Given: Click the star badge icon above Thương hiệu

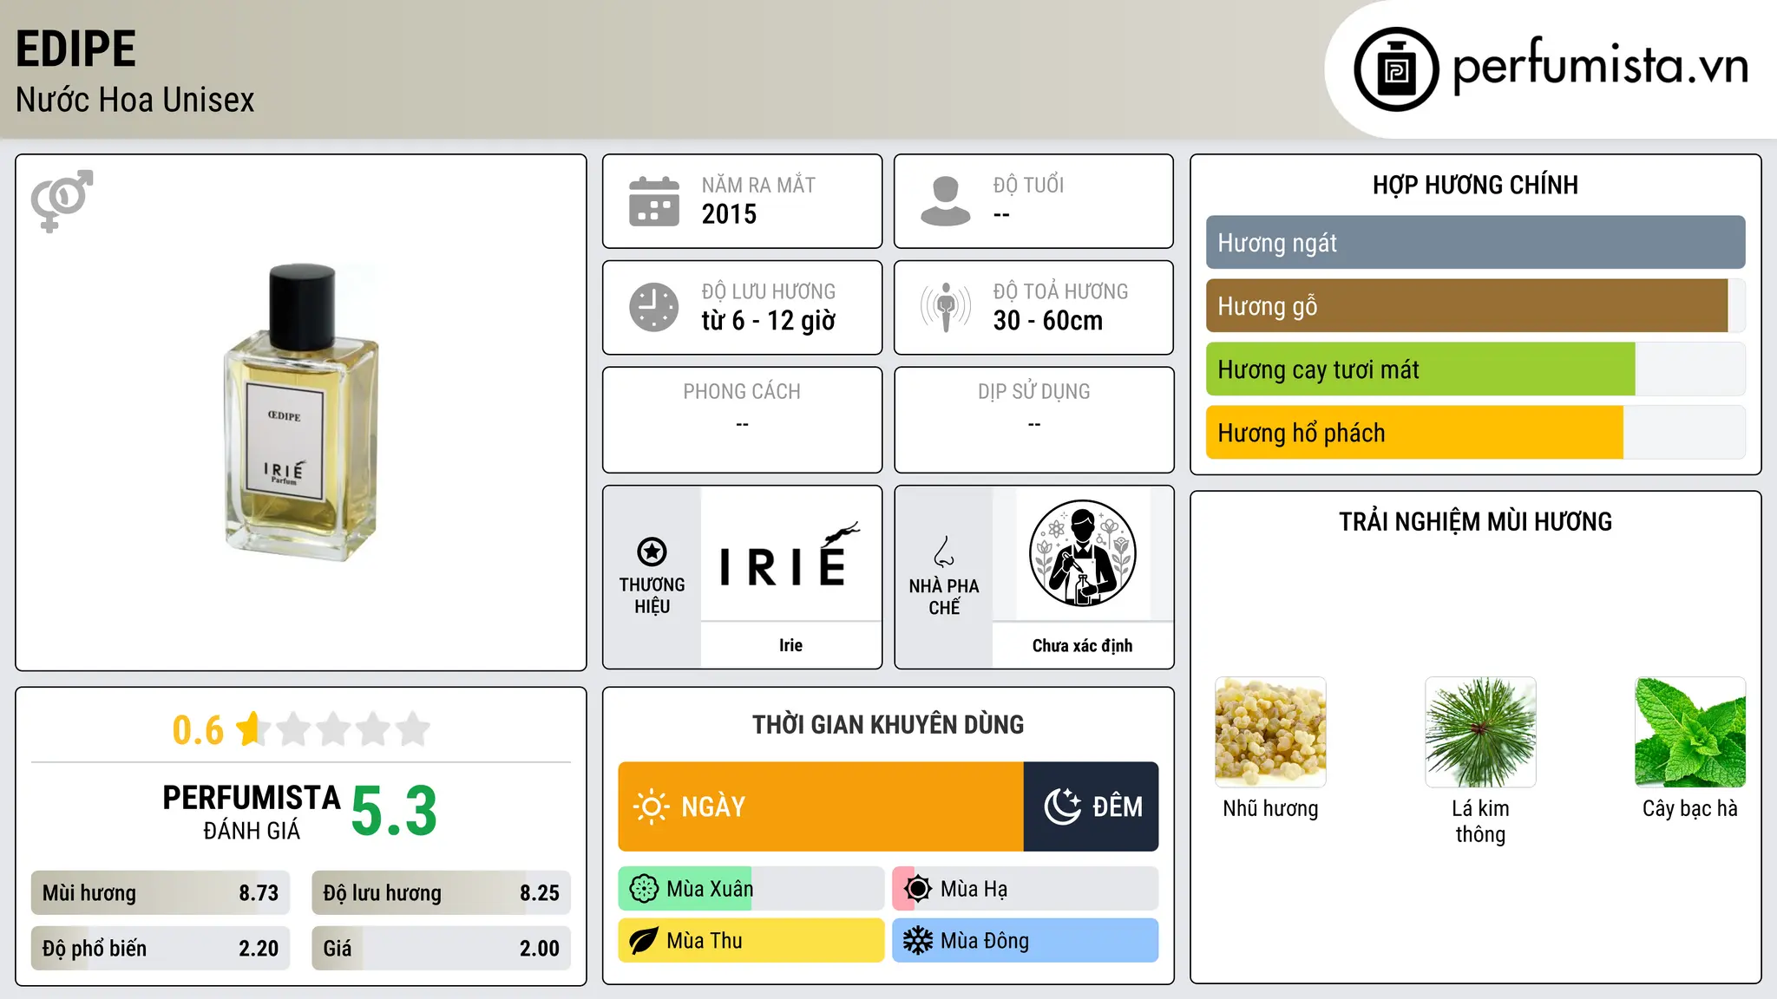Looking at the screenshot, I should (x=652, y=552).
